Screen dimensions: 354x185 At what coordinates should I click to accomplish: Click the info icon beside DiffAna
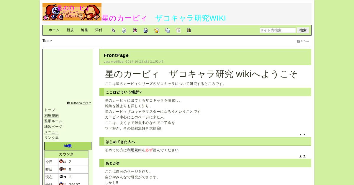(x=68, y=103)
